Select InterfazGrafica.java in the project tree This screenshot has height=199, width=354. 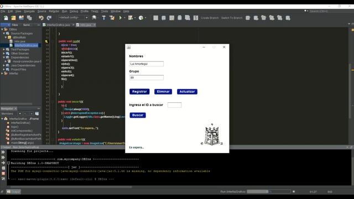pos(26,45)
